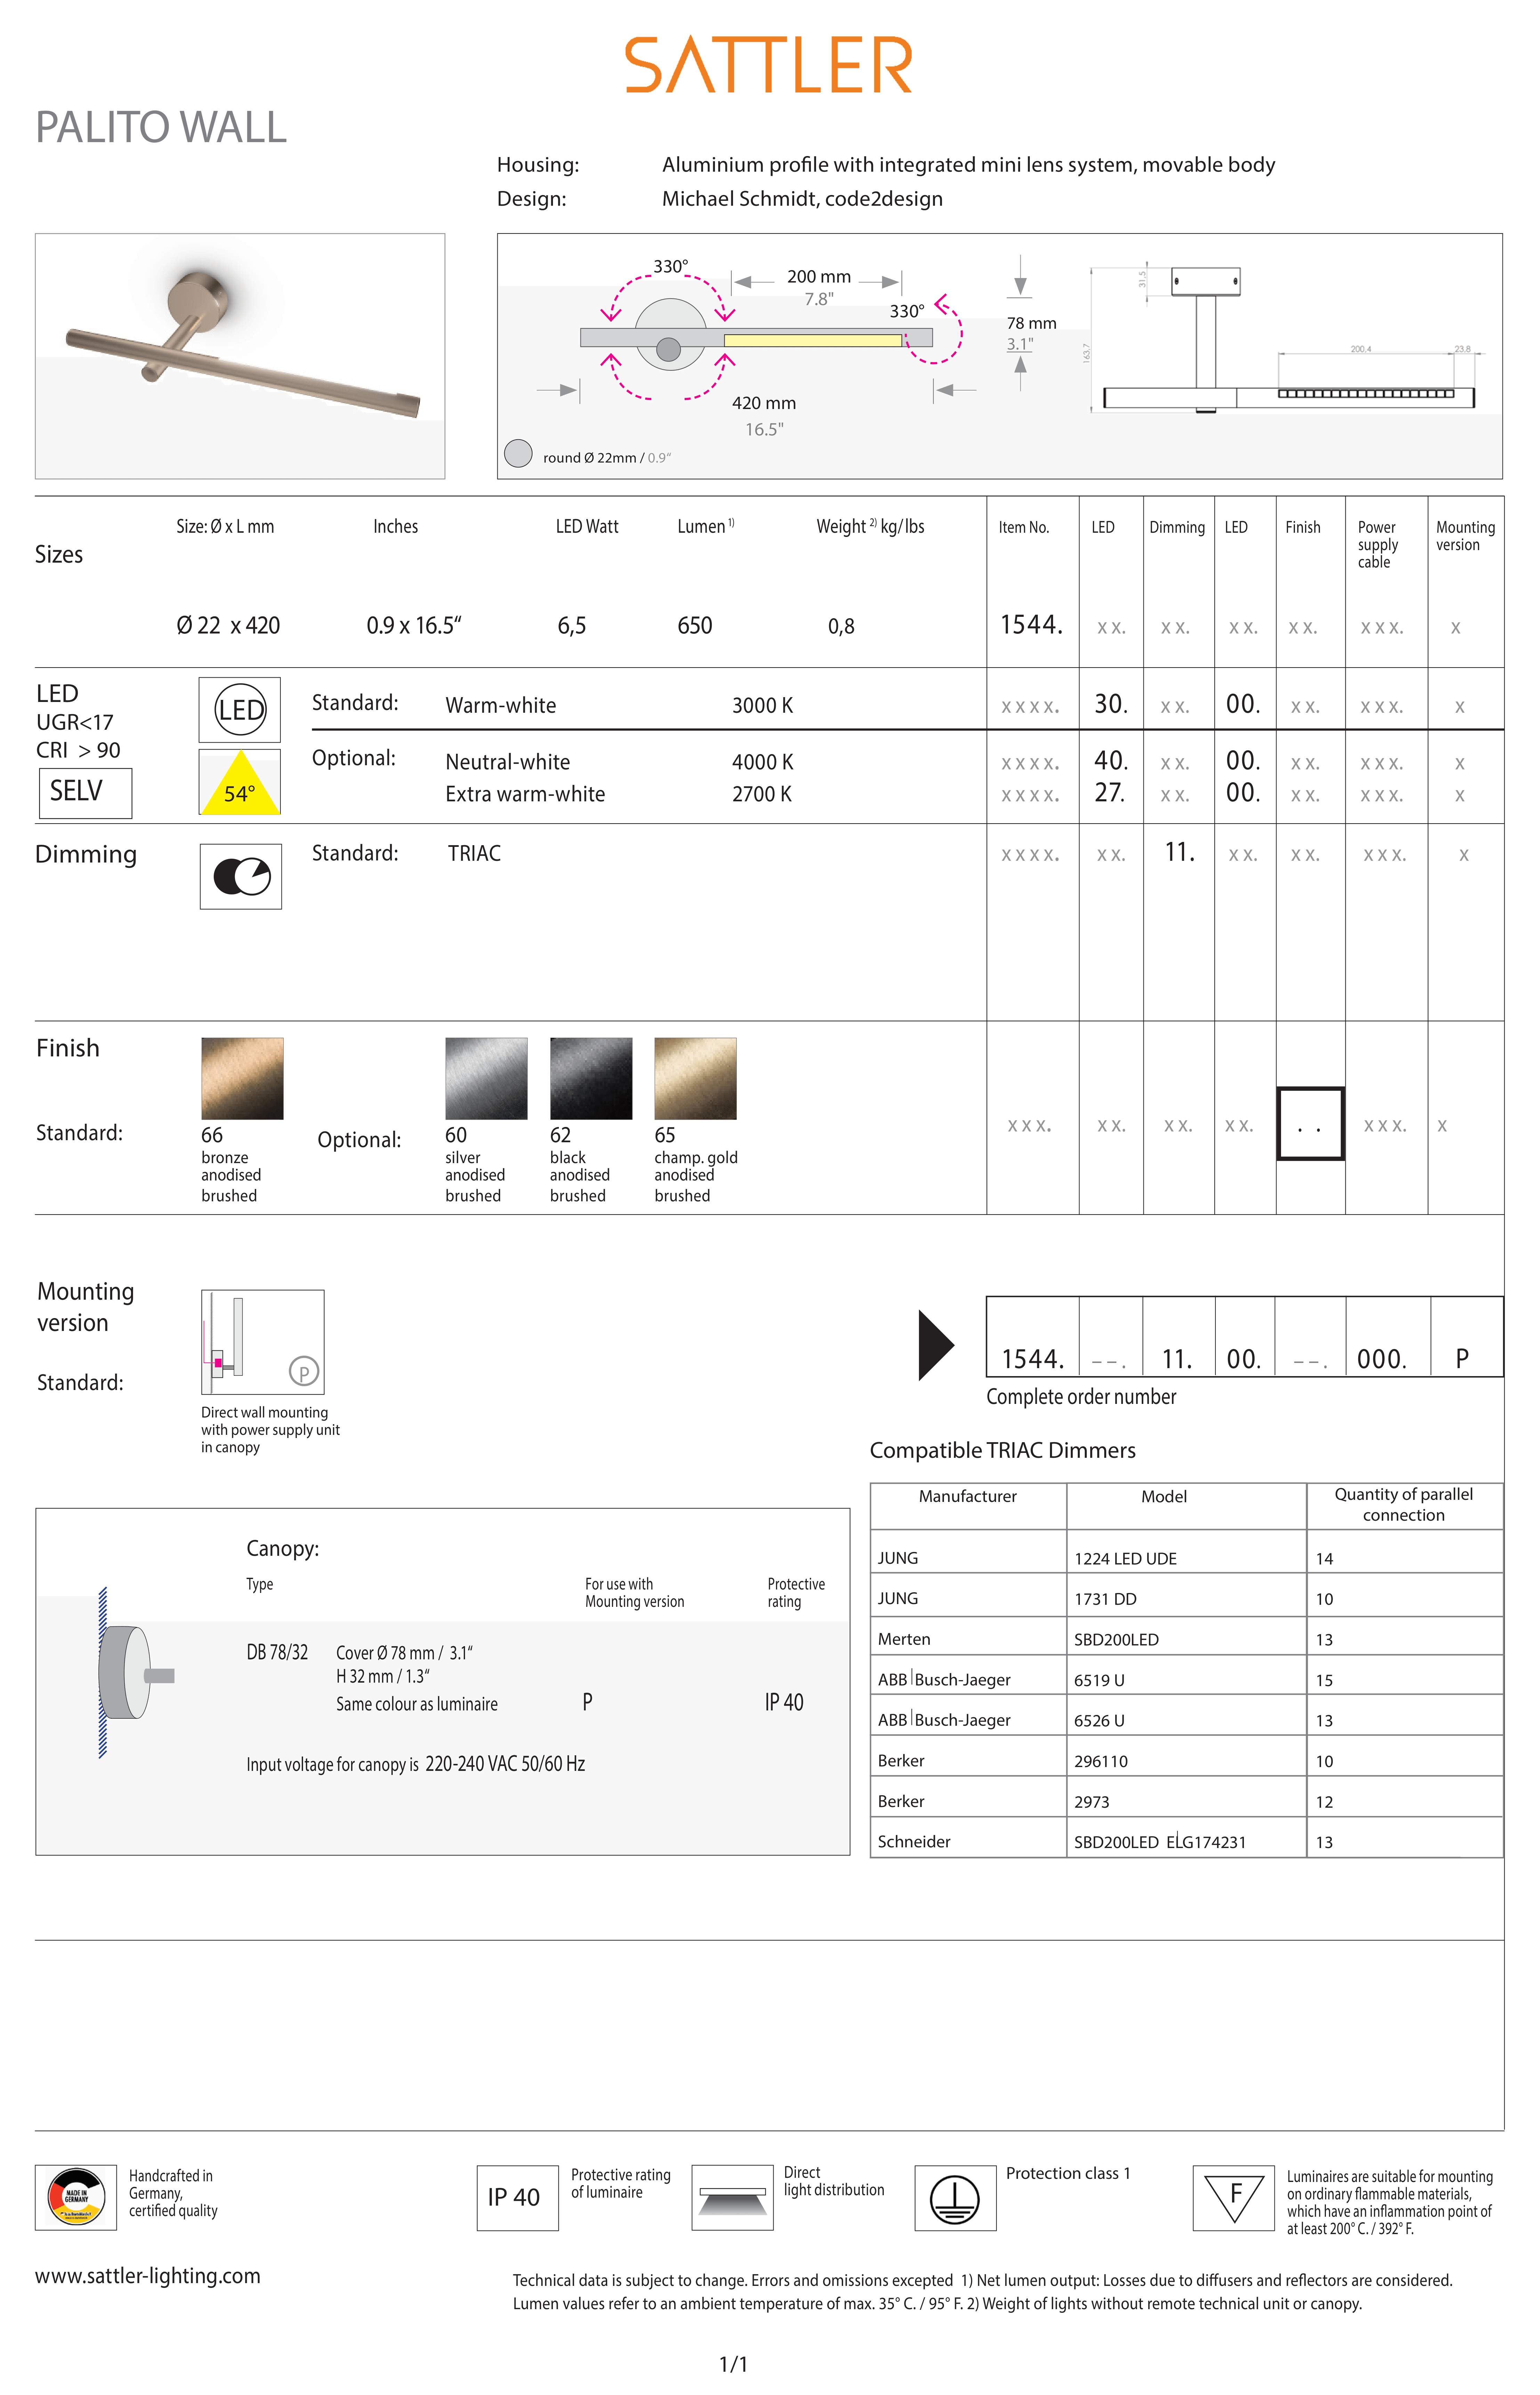Click the weight value 0,8

tap(841, 627)
